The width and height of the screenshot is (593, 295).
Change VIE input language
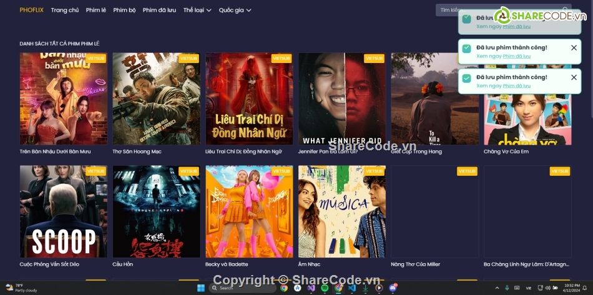click(528, 288)
